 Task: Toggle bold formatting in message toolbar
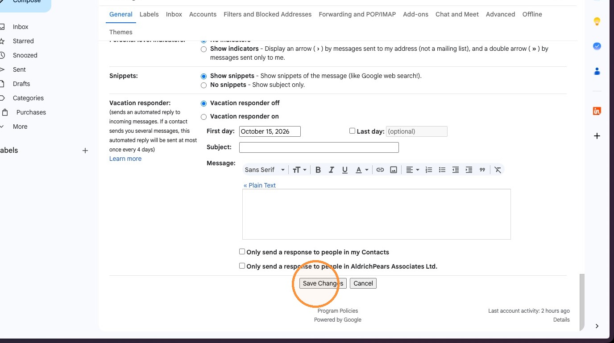pos(318,170)
